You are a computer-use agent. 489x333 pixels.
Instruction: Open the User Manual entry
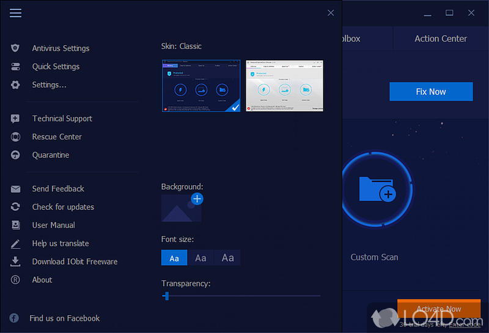point(53,225)
